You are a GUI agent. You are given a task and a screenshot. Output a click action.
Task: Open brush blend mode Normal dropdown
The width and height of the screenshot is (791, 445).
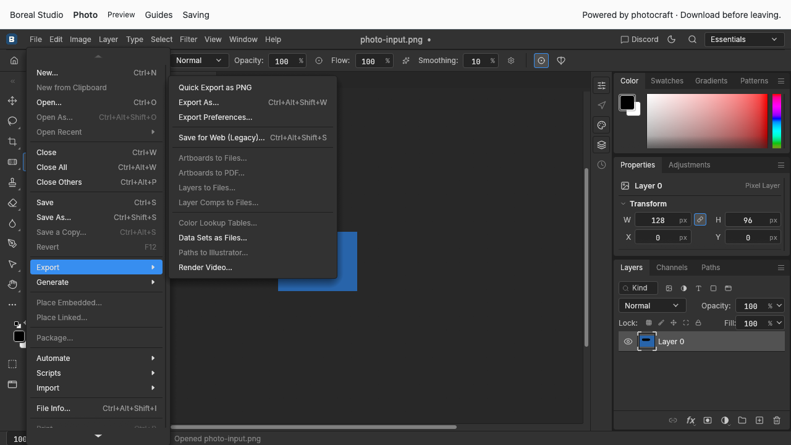pyautogui.click(x=198, y=61)
